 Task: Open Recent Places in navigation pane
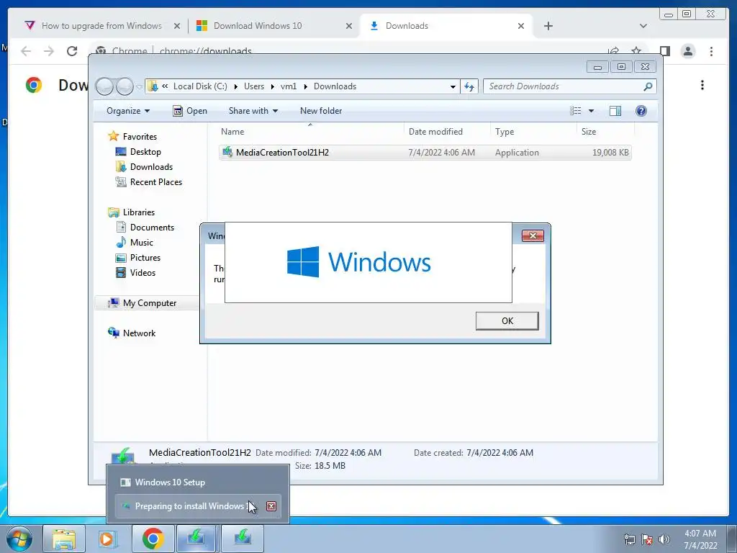pos(155,182)
